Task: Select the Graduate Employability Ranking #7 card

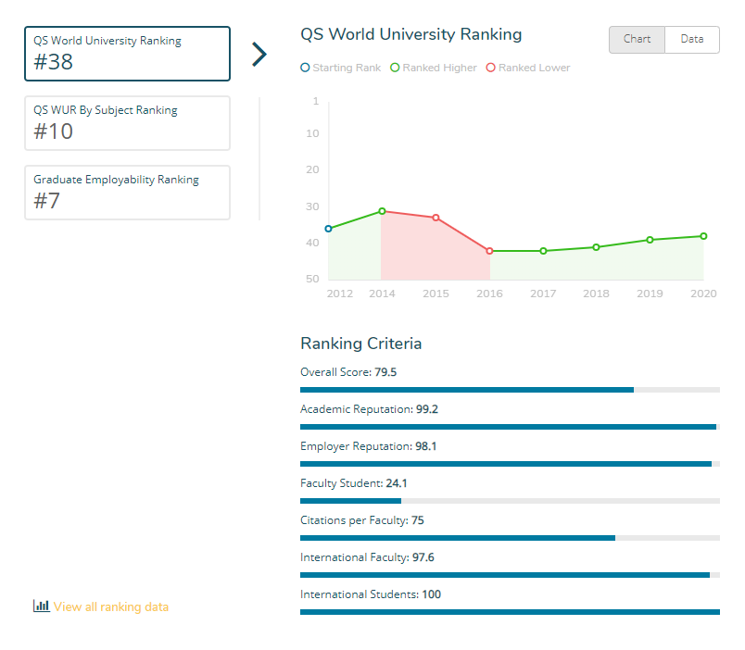Action: 127,193
